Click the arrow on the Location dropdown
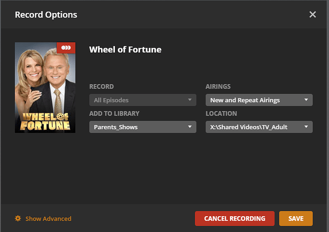Viewport: 329px width, 232px height. pos(306,127)
